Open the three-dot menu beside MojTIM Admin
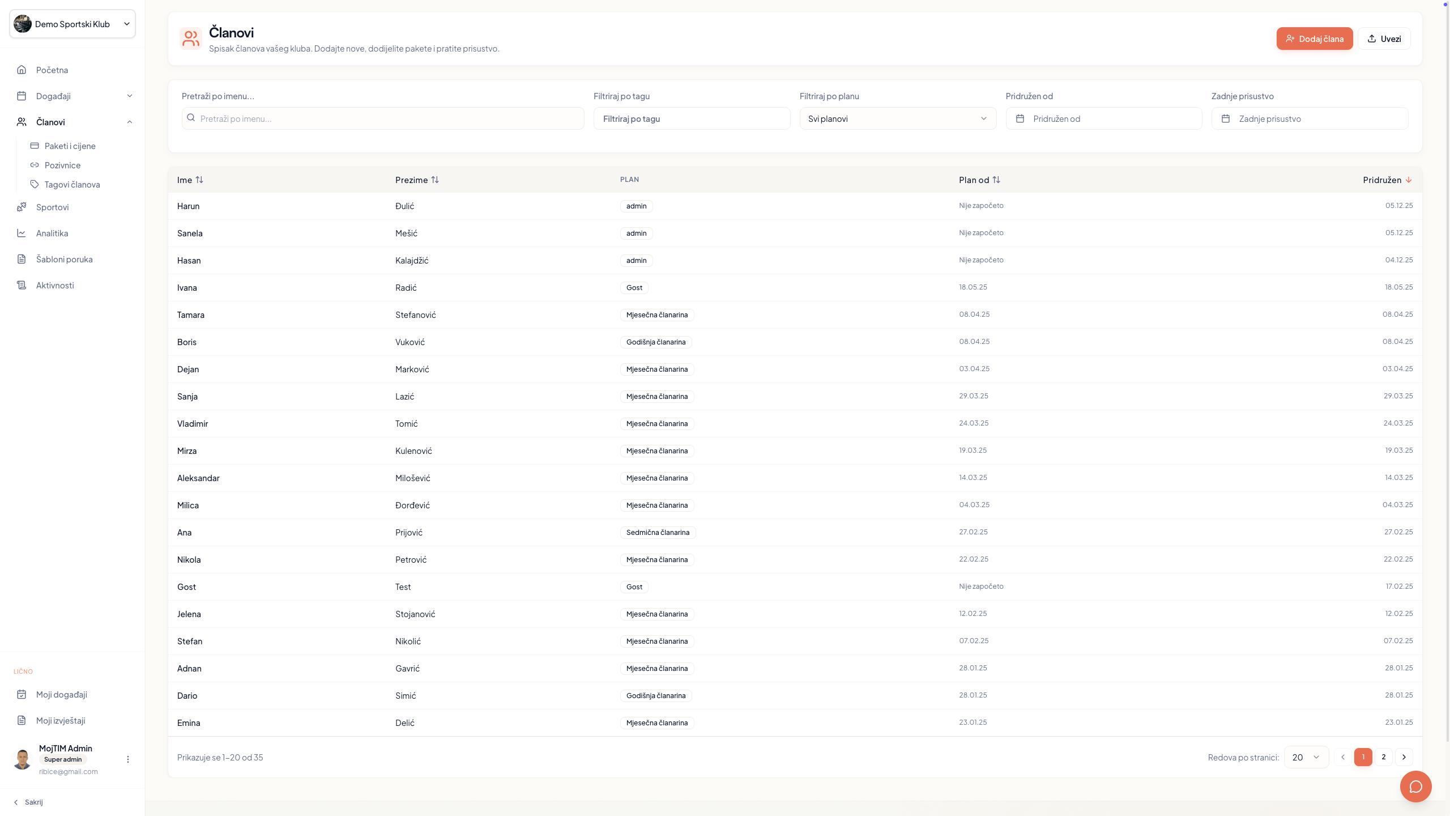 (128, 759)
